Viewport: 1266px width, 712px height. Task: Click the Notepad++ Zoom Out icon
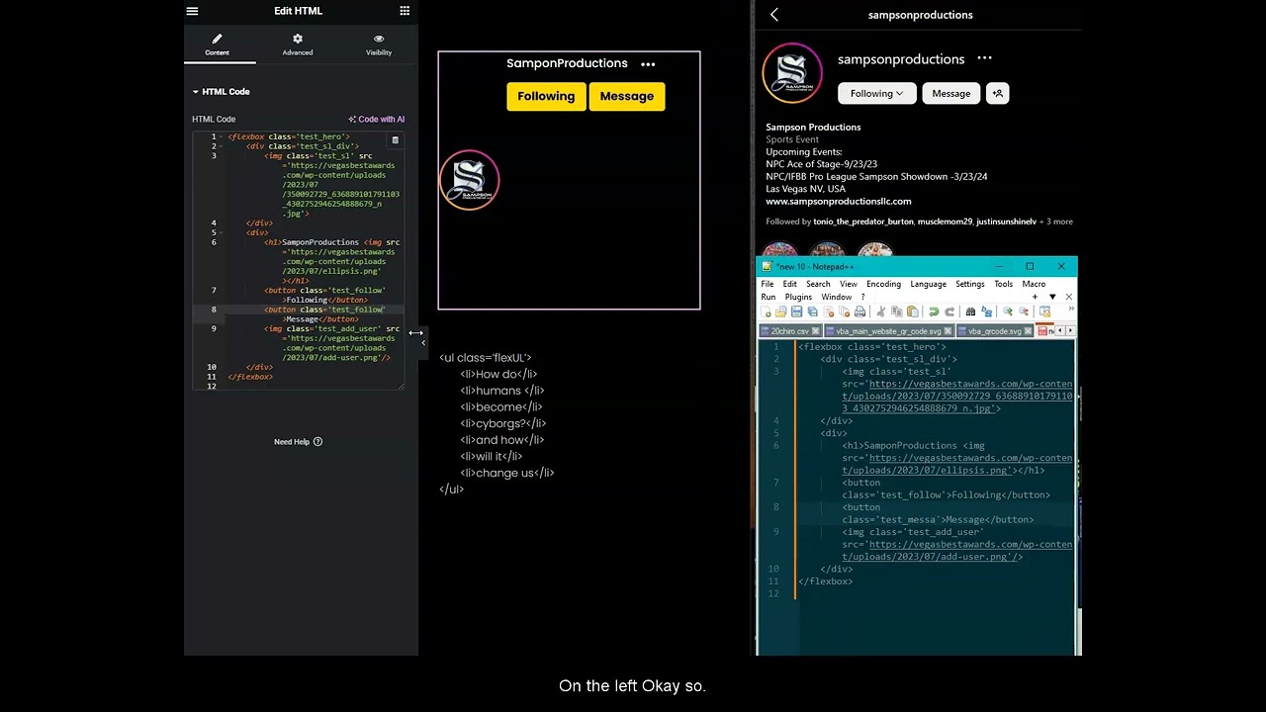click(1024, 311)
